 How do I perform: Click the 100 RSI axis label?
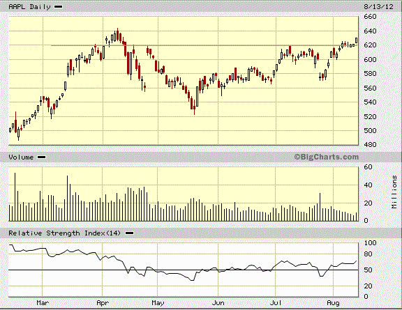[x=370, y=243]
